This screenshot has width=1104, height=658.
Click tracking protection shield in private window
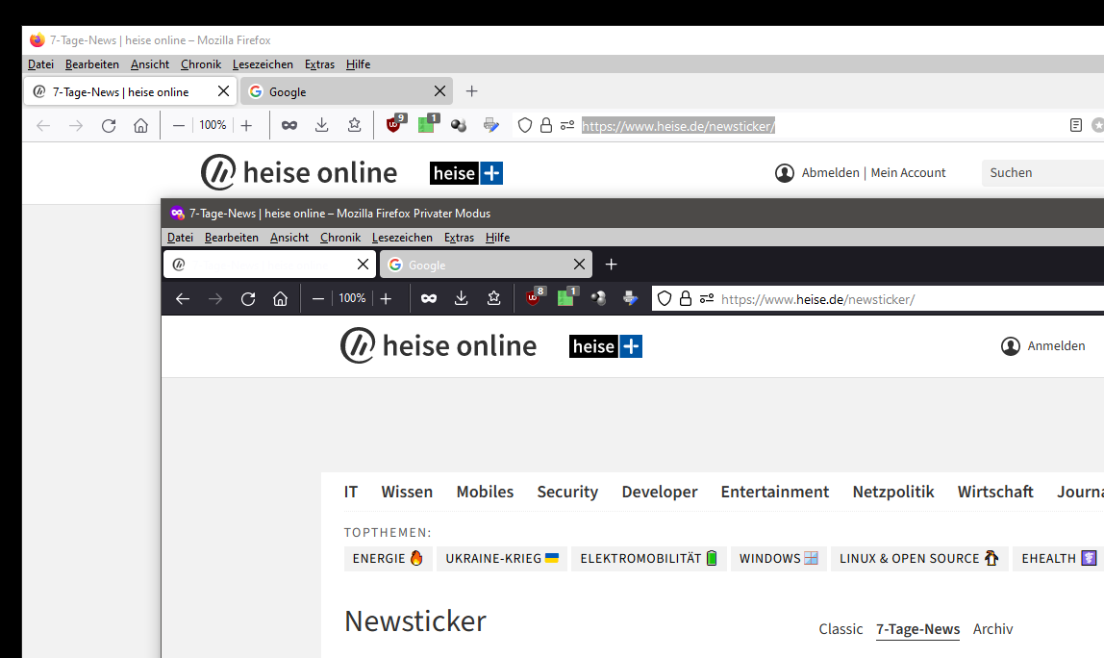(x=664, y=299)
